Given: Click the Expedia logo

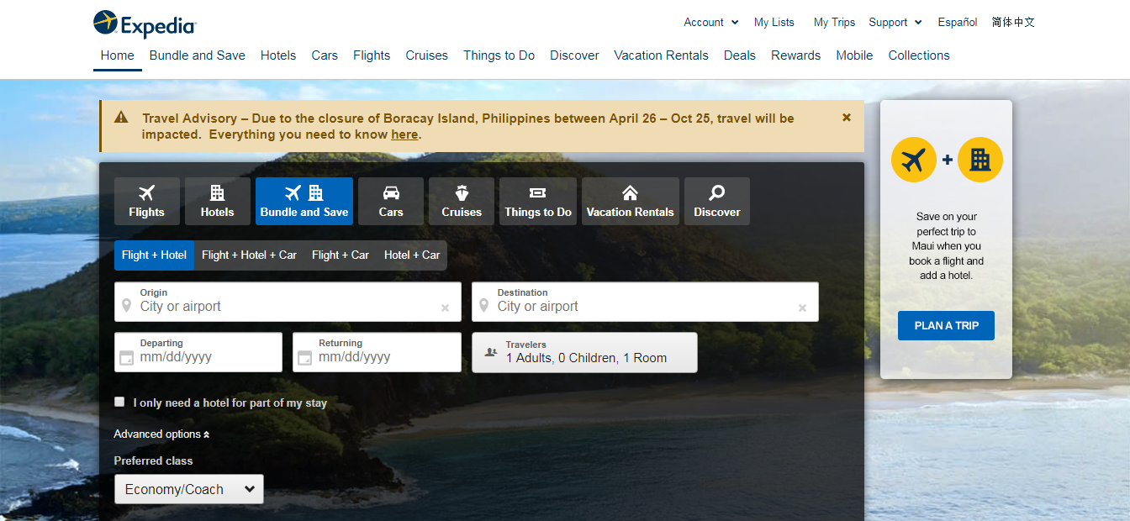Looking at the screenshot, I should [145, 24].
